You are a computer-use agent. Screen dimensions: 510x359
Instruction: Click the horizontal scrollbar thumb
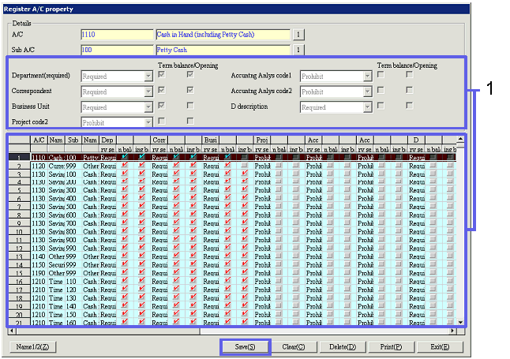[108, 331]
